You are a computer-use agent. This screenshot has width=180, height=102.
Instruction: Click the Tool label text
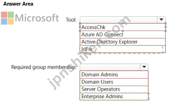71,20
